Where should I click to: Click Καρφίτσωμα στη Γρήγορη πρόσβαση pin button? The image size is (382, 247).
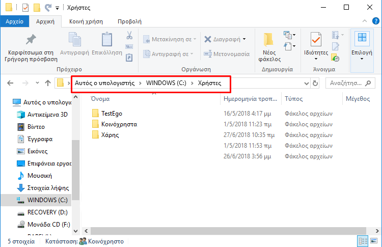coord(31,48)
